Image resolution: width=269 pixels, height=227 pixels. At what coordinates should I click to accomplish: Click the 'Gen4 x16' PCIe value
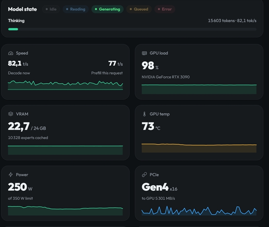[x=159, y=187]
